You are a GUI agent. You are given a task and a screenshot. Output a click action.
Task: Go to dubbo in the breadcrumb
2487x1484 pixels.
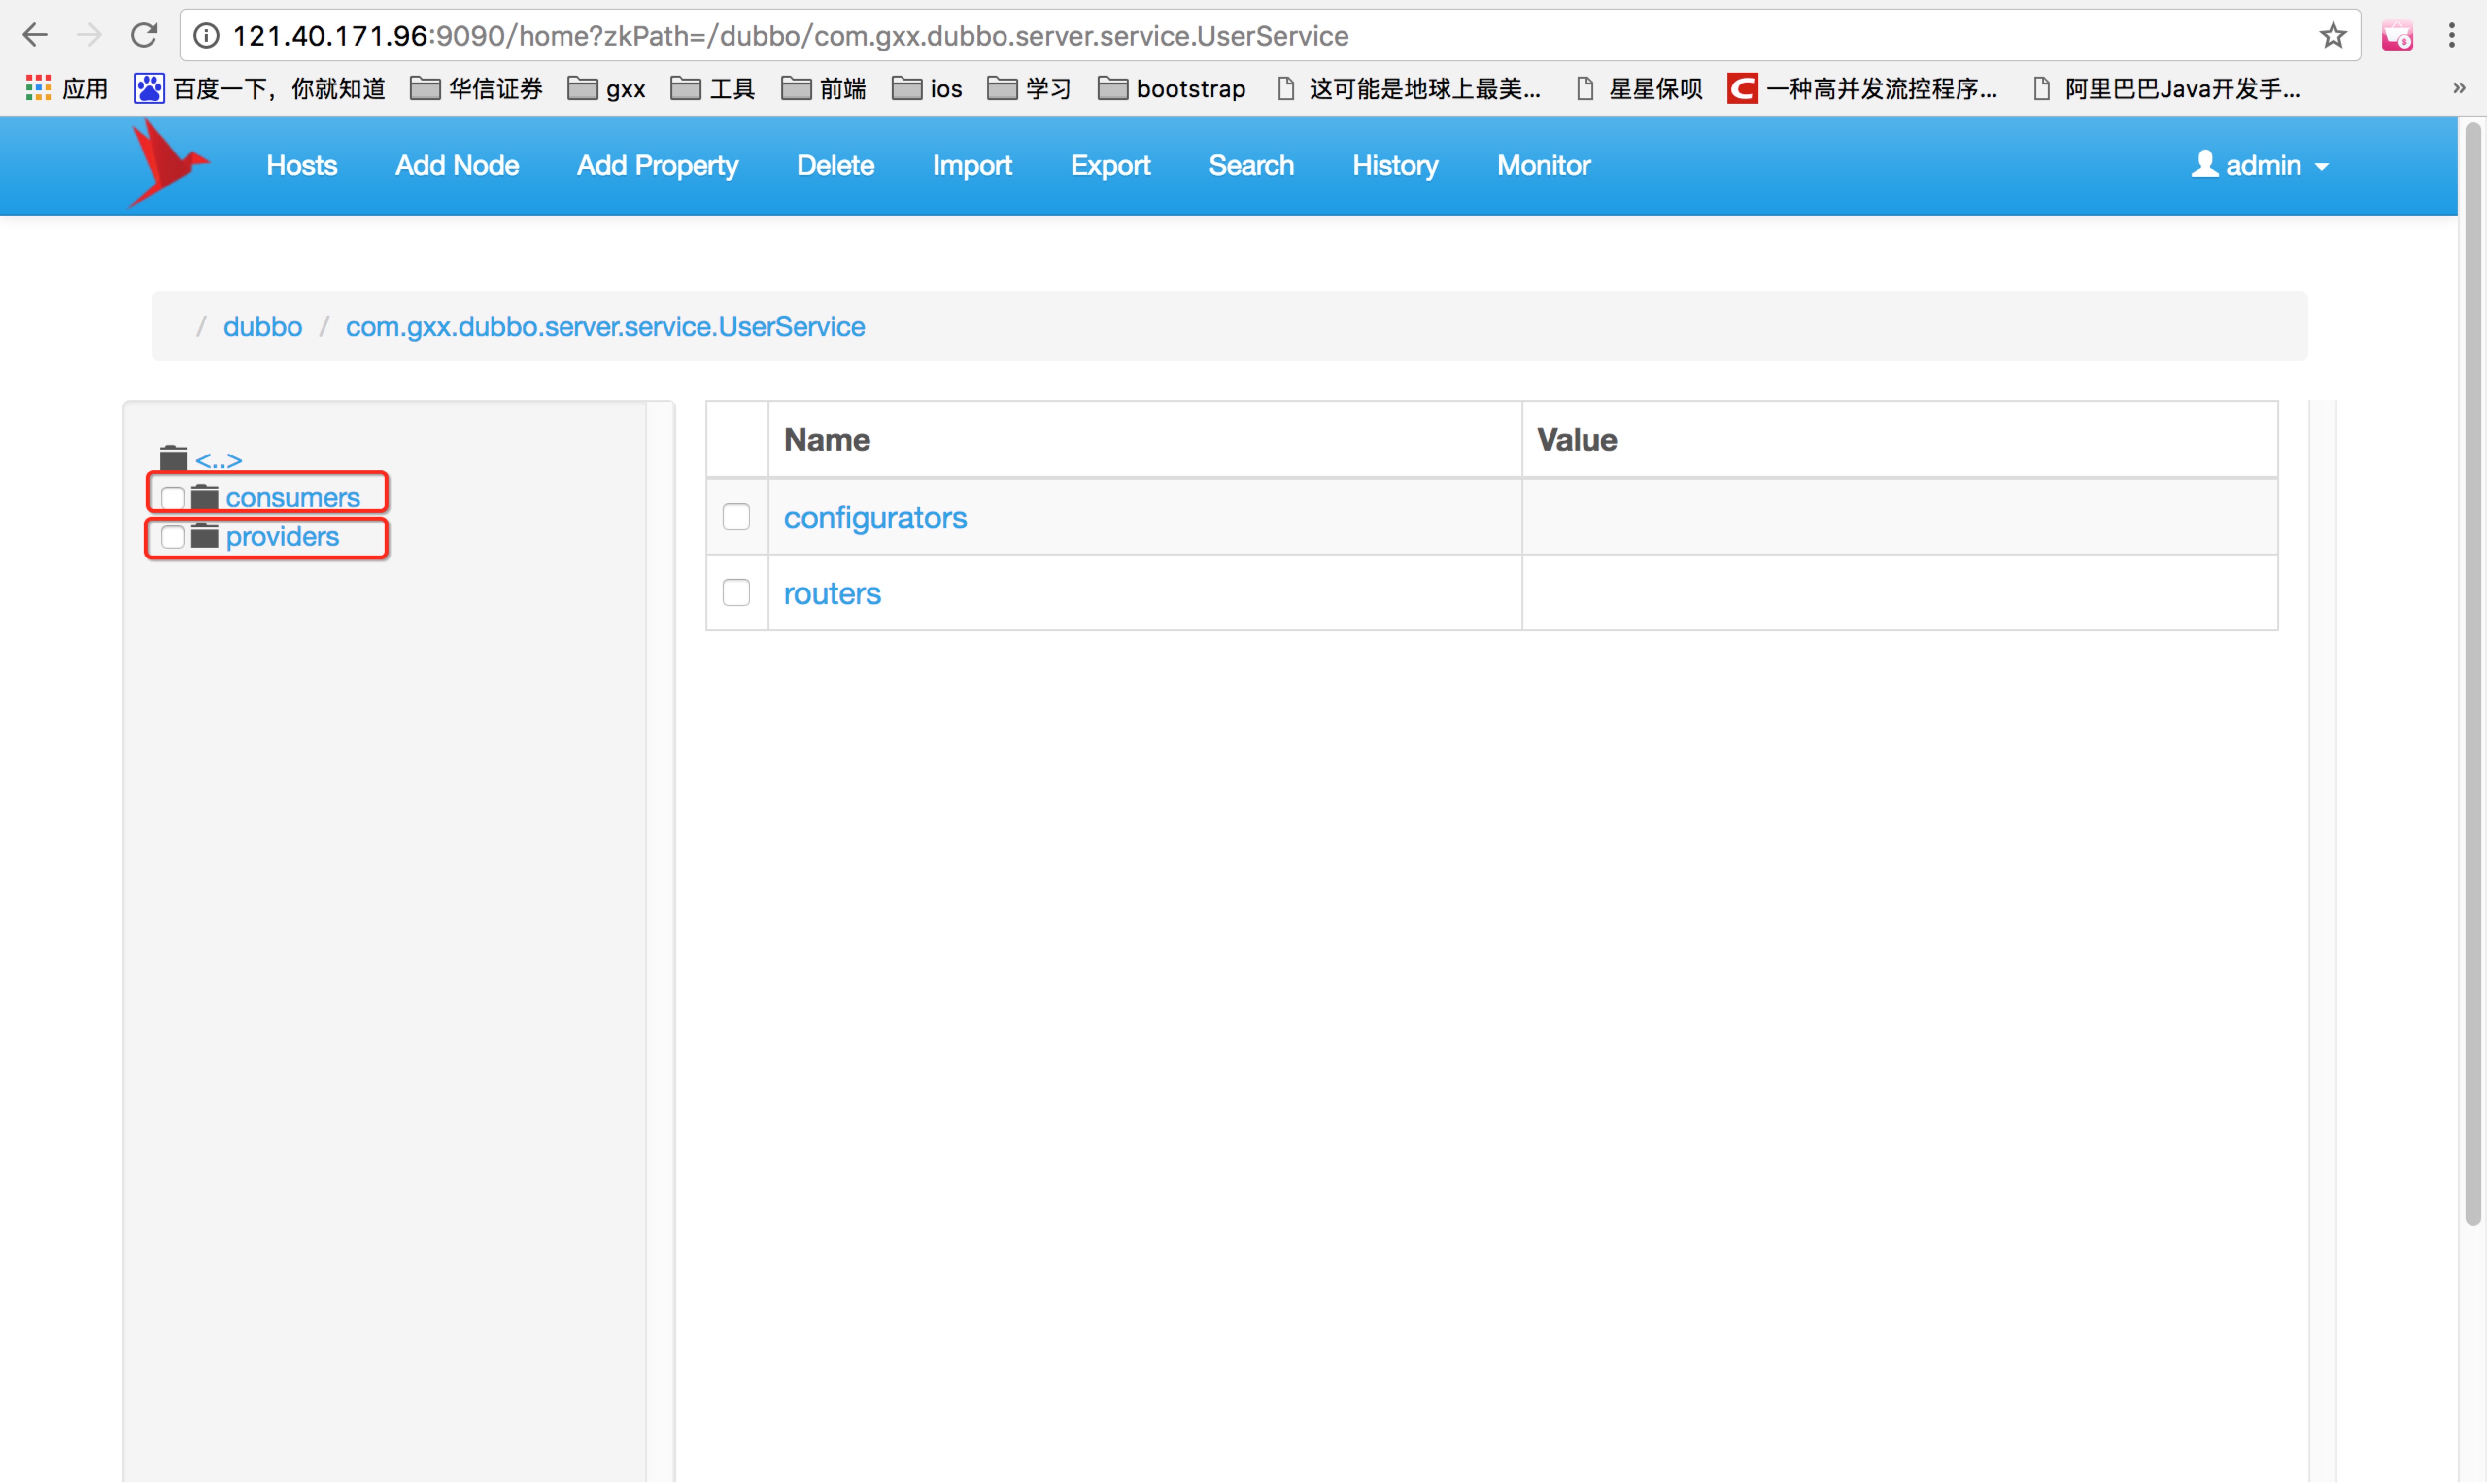pos(262,326)
